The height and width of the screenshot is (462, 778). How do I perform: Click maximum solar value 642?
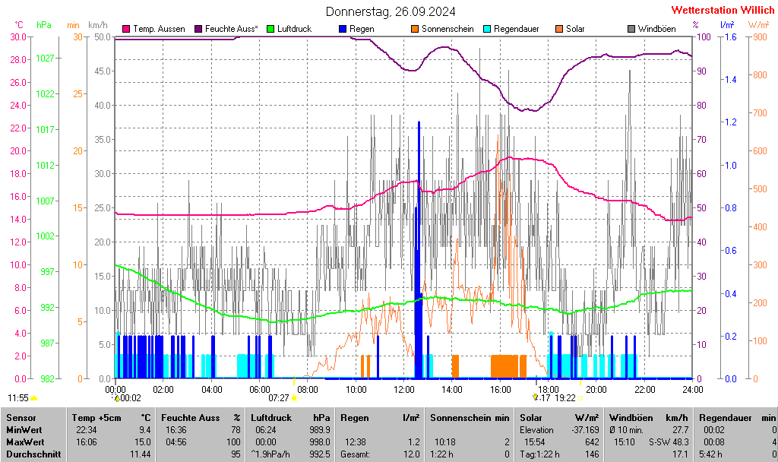[593, 441]
